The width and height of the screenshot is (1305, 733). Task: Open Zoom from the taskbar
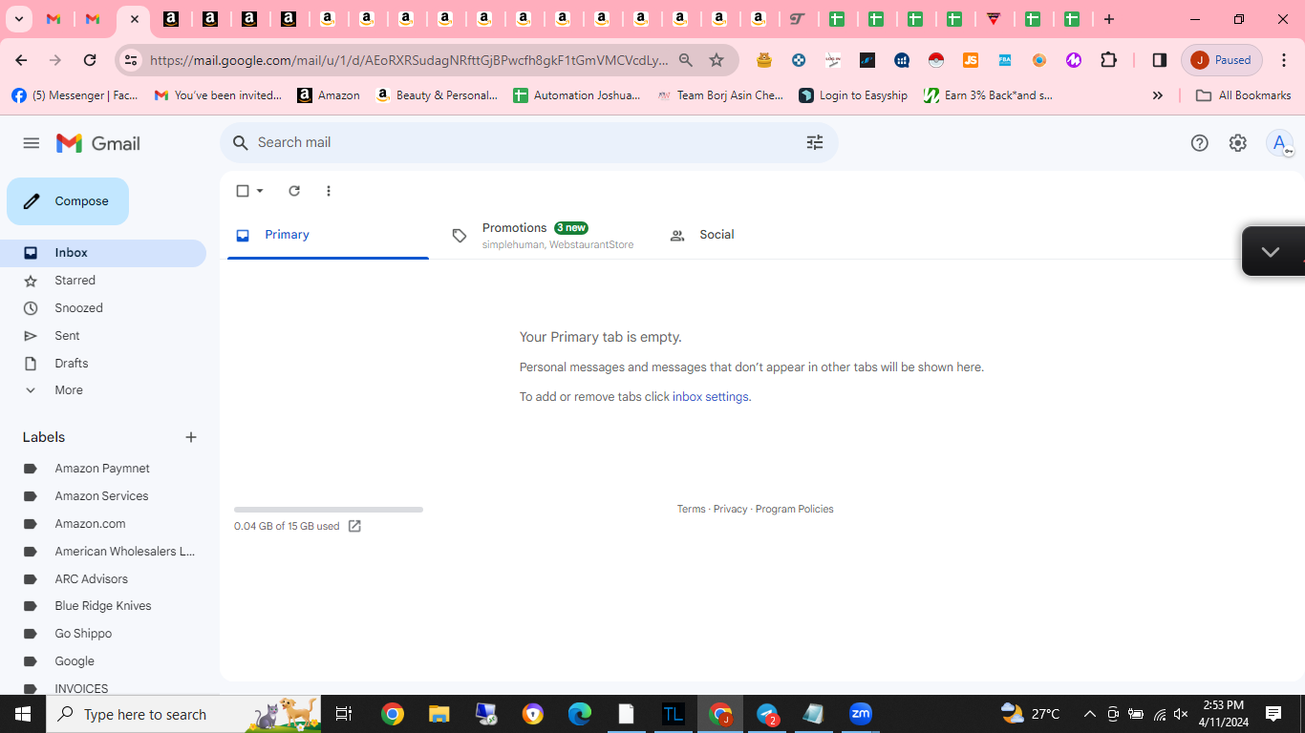tap(861, 714)
